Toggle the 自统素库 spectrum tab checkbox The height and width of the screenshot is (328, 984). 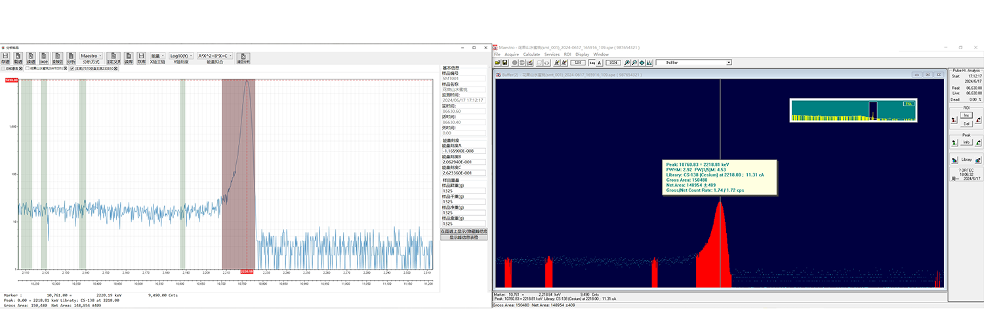pos(3,69)
